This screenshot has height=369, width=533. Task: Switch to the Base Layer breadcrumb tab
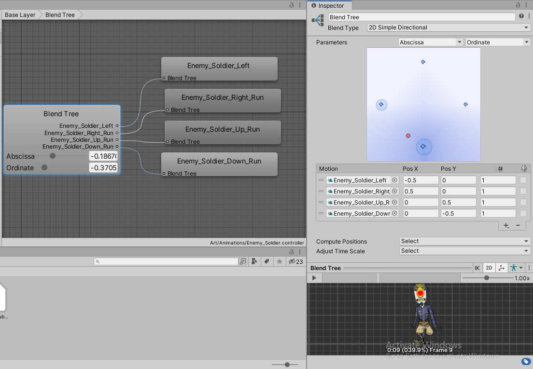[x=19, y=14]
